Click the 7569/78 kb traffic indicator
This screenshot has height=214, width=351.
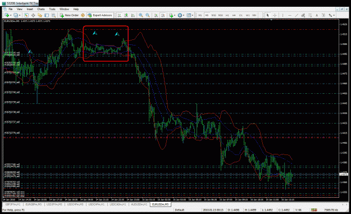[331, 210]
